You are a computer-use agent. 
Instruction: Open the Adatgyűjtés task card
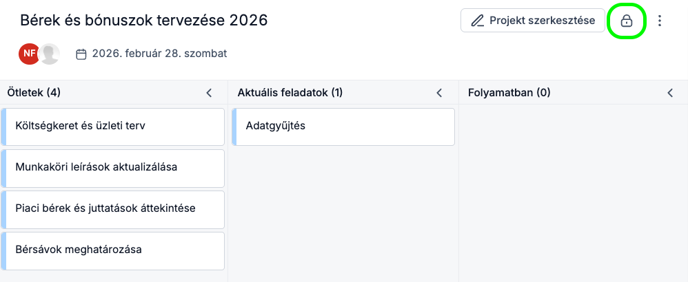pyautogui.click(x=275, y=127)
